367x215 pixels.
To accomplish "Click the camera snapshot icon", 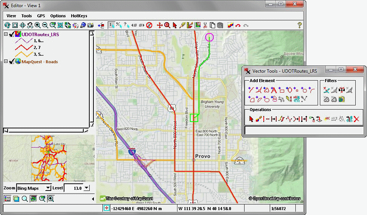I will tap(90, 25).
